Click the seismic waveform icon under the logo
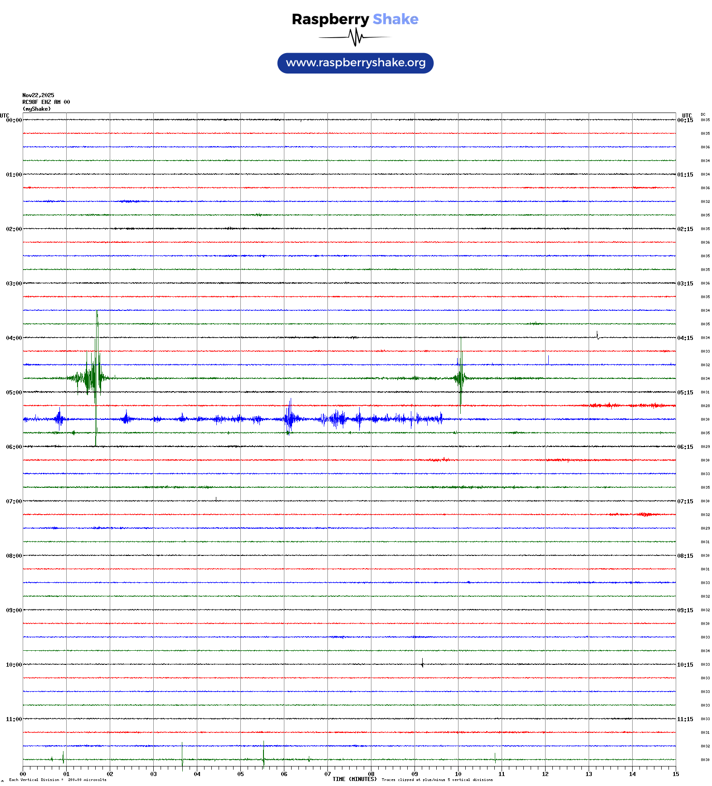Viewport: 712px width, 786px height. click(x=355, y=37)
